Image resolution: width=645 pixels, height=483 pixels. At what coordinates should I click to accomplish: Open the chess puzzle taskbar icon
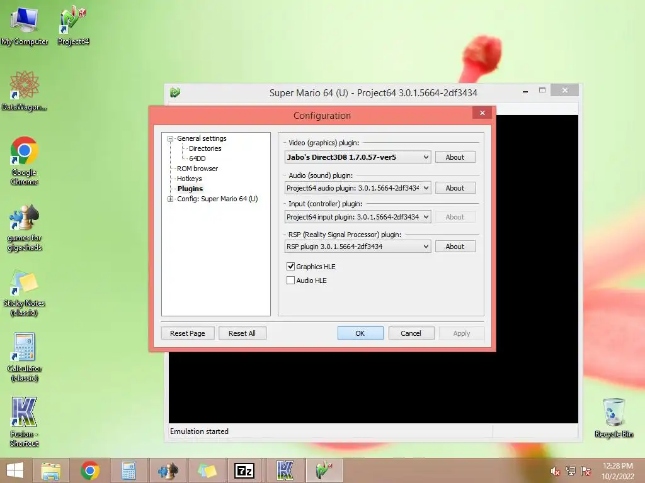point(168,470)
